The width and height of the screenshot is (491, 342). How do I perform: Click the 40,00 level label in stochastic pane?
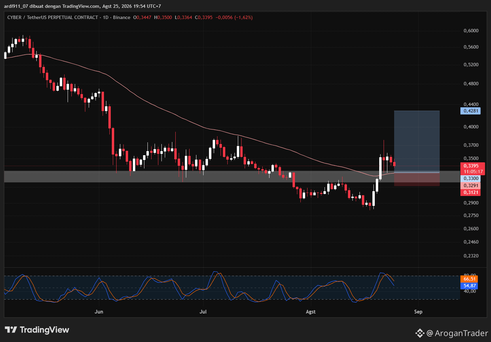click(469, 291)
